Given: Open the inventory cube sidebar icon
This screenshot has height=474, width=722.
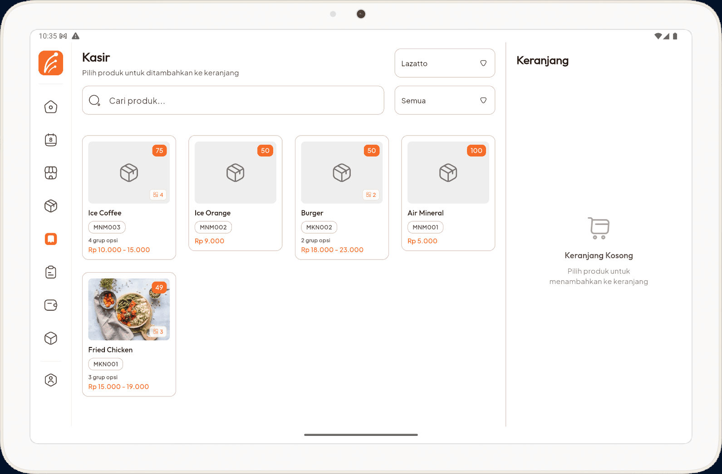Looking at the screenshot, I should pos(51,338).
